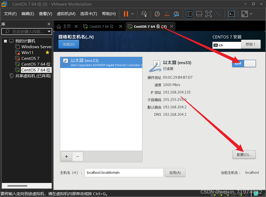Select CentOS 7 in the library tree

(x=27, y=59)
